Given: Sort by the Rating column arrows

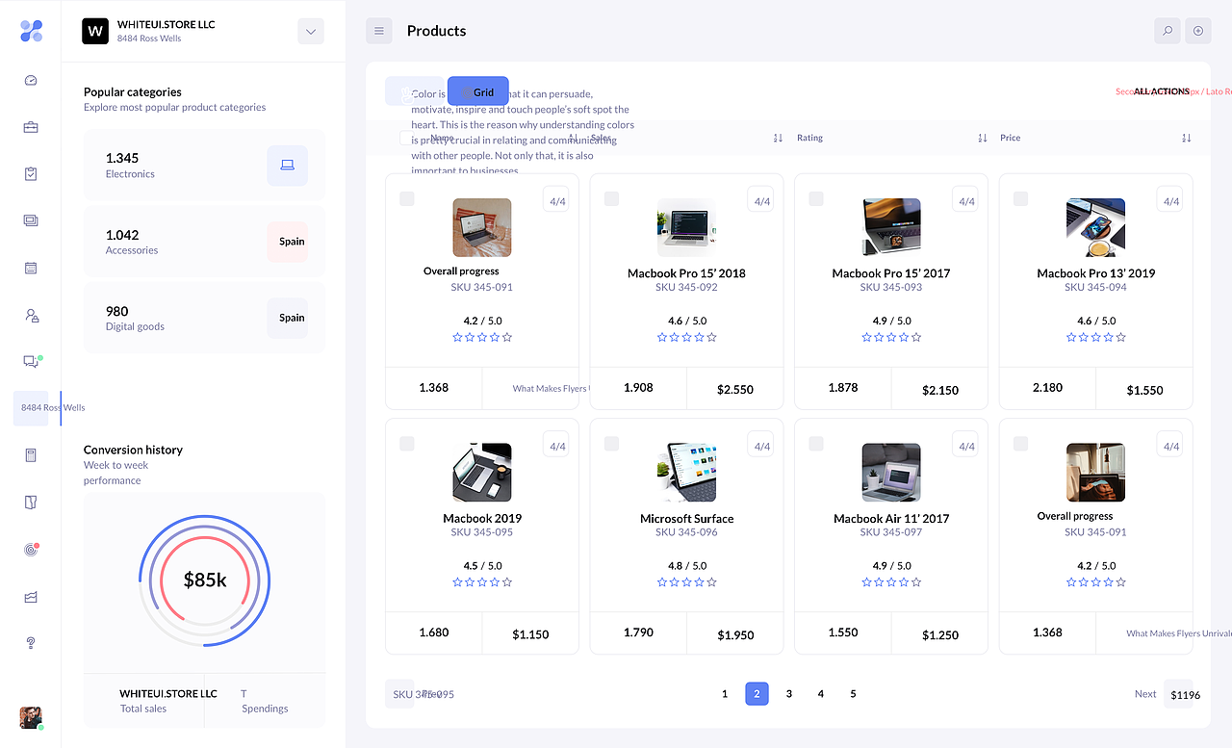Looking at the screenshot, I should tap(983, 138).
